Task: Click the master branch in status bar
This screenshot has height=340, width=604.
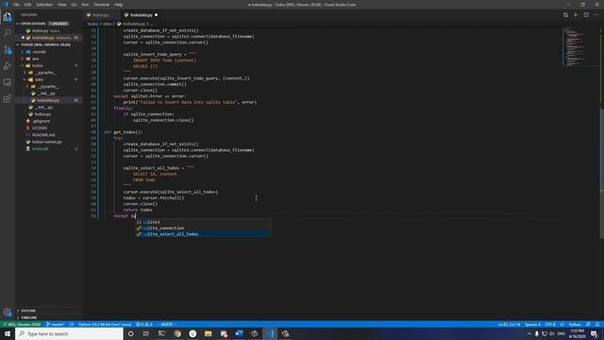Action: (56, 325)
